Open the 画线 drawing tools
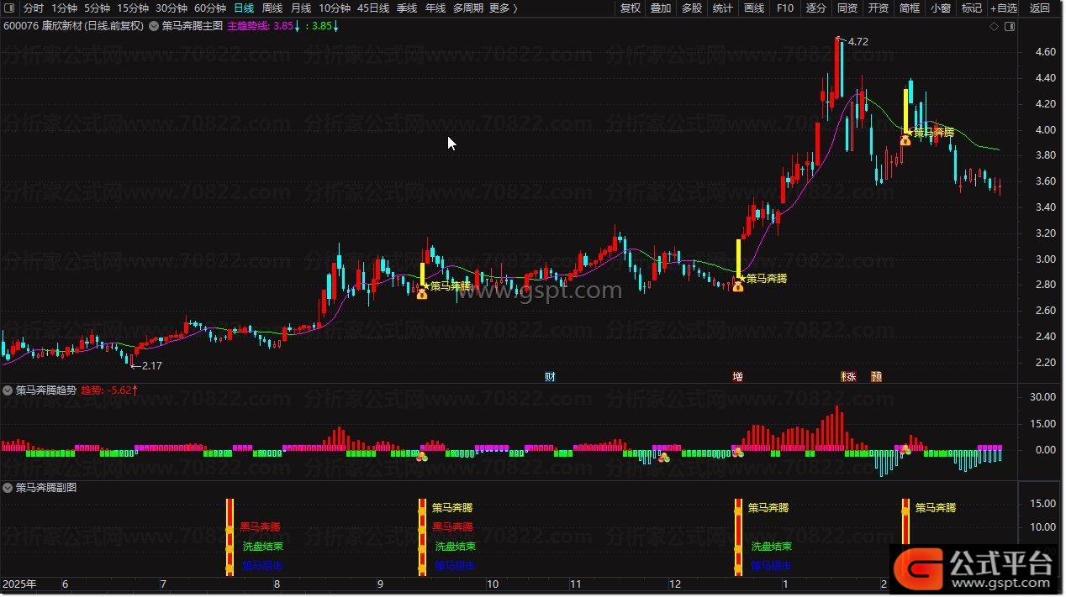1066x597 pixels. pos(754,8)
